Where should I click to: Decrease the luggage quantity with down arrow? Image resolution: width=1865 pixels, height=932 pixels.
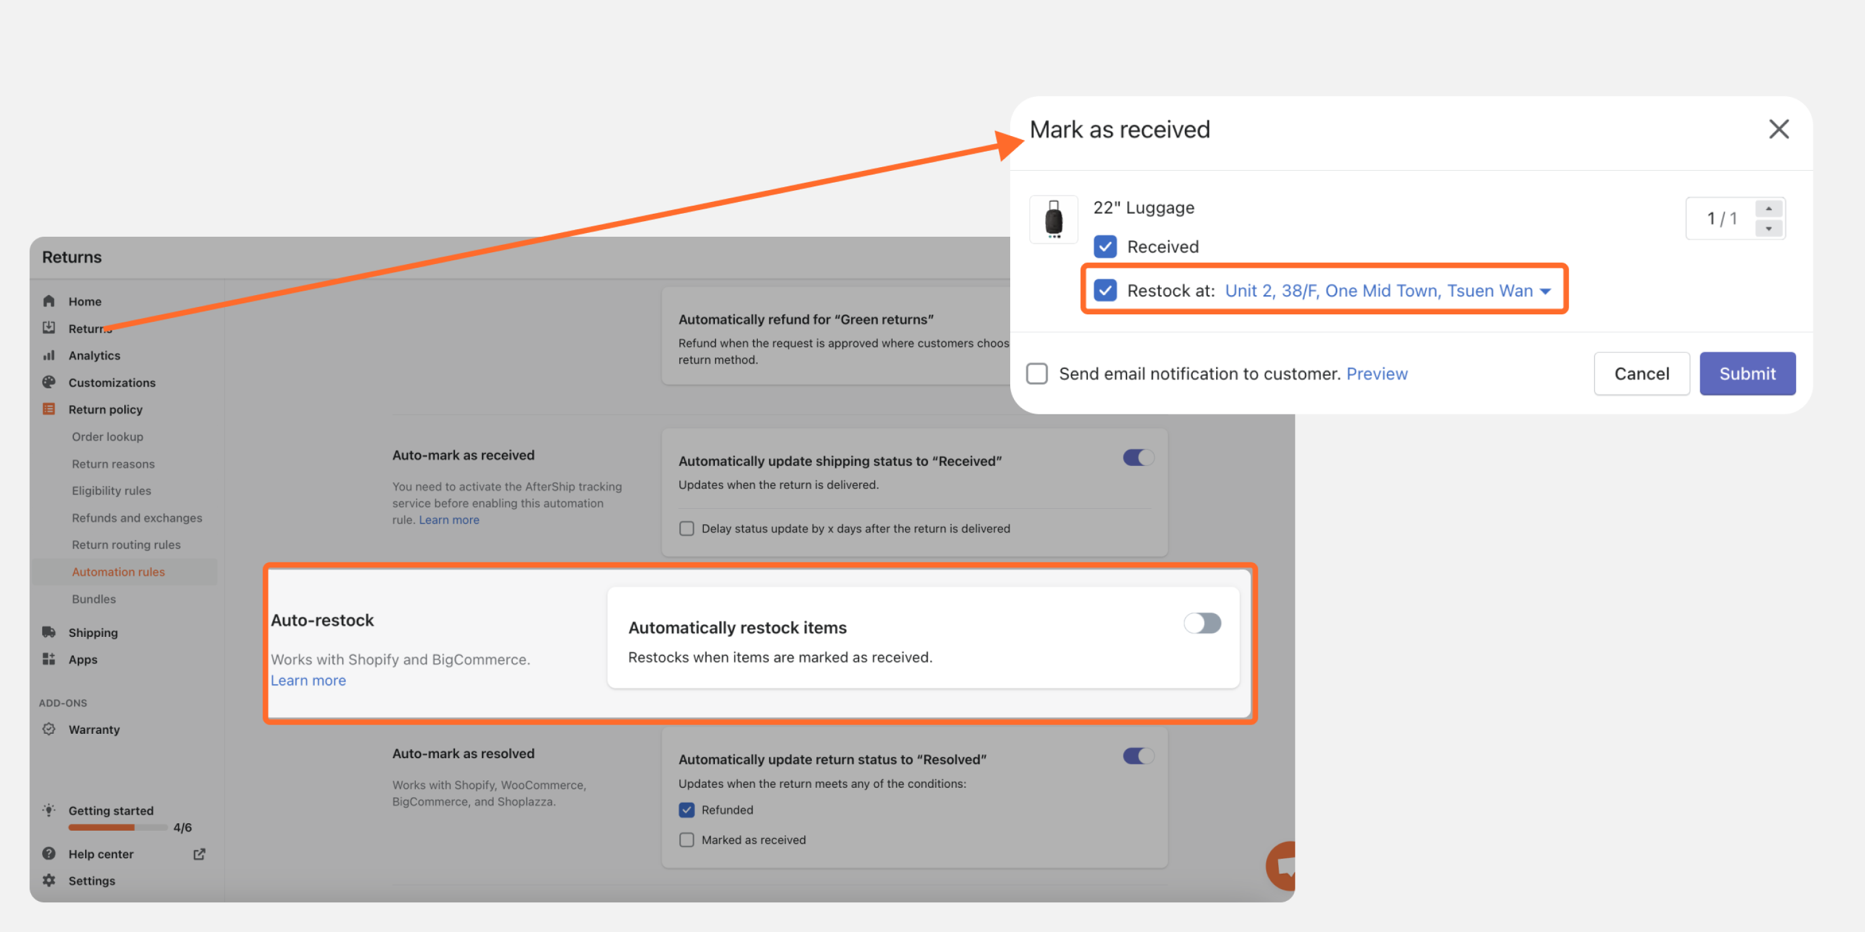[x=1768, y=229]
